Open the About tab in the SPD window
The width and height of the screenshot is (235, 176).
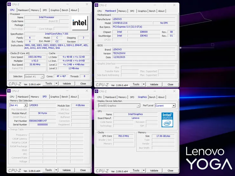pyautogui.click(x=74, y=97)
